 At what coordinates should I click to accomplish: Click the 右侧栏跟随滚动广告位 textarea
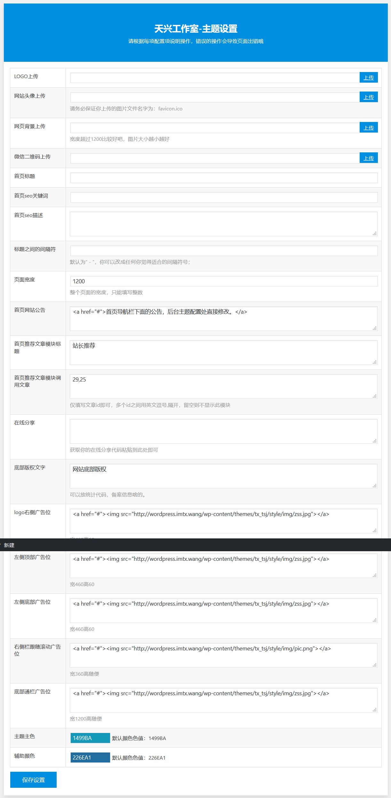224,655
